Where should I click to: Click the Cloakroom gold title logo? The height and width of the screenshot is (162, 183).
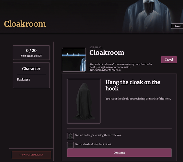click(x=25, y=24)
